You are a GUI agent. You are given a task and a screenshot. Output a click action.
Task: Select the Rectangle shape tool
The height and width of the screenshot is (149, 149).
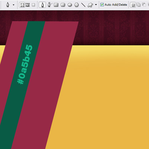(56, 5)
